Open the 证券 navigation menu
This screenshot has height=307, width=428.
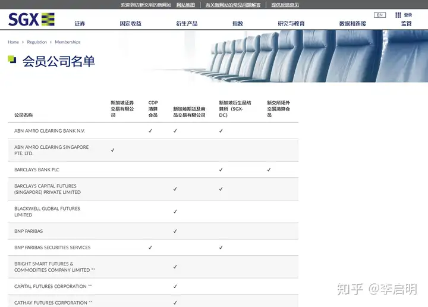(80, 24)
